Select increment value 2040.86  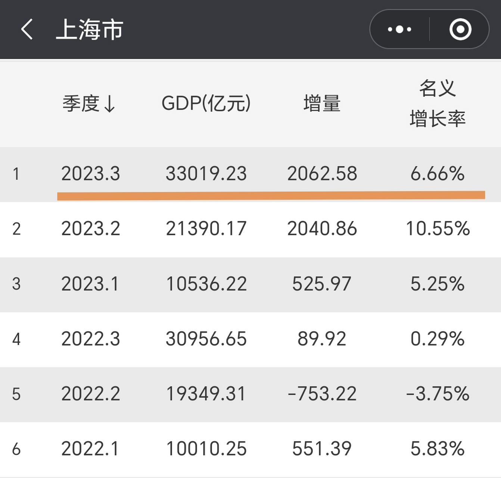click(322, 229)
